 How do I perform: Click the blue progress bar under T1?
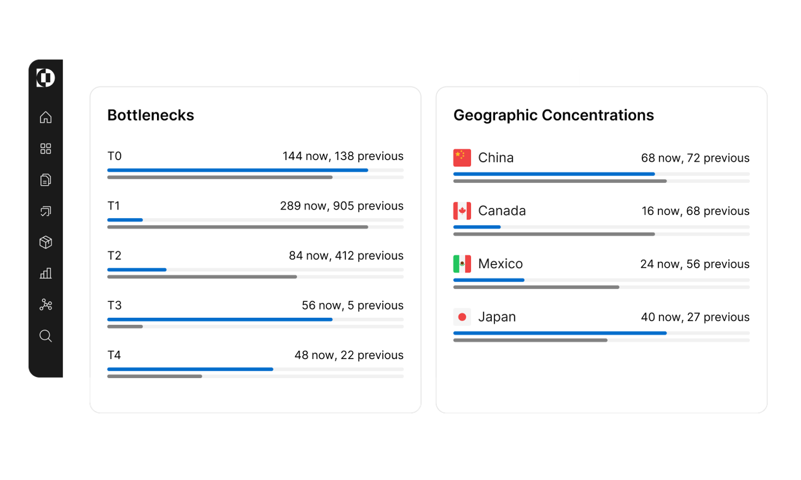pyautogui.click(x=124, y=220)
